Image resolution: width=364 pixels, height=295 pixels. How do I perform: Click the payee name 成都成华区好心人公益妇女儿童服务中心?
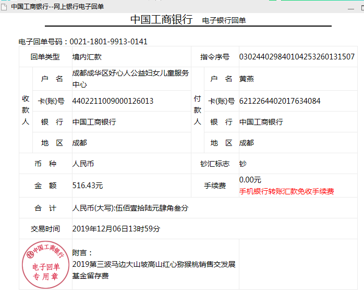(130, 78)
